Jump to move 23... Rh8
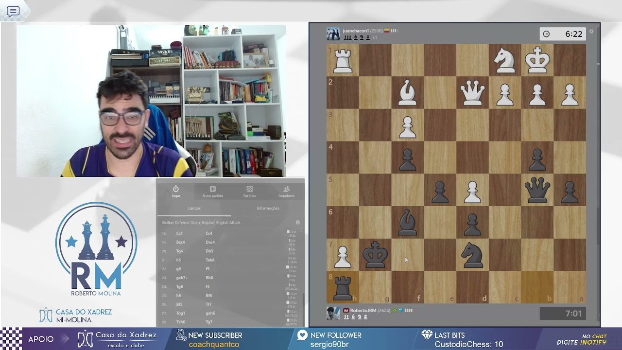 pyautogui.click(x=209, y=278)
